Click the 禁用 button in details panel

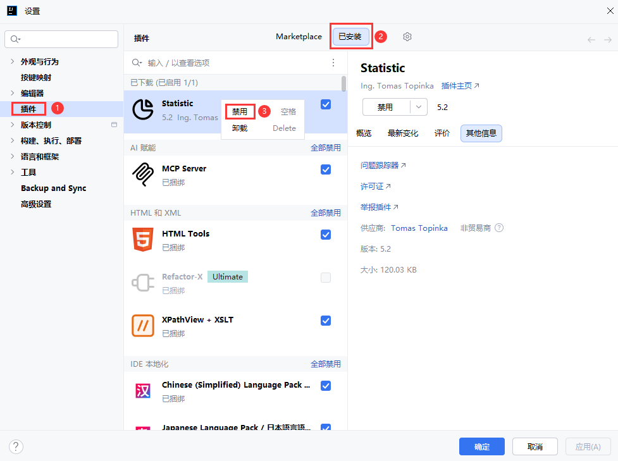(385, 107)
